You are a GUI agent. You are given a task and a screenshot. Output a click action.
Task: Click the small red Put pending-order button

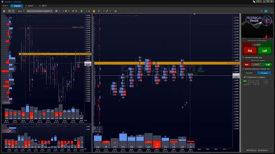246,65
